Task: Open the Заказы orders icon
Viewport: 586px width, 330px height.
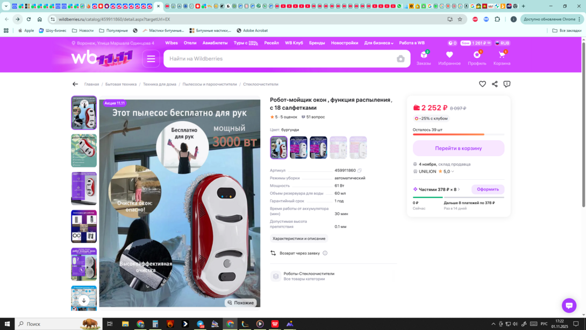Action: [424, 58]
